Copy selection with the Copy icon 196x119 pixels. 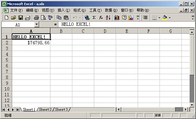(59, 18)
